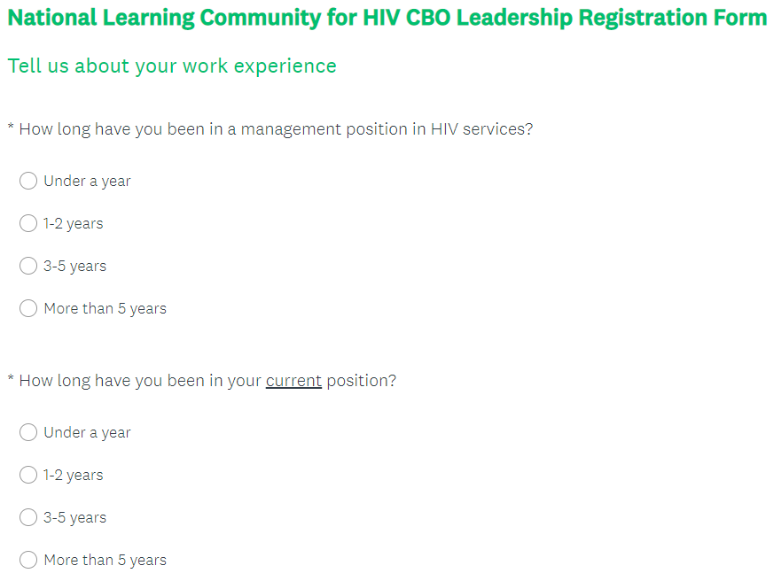The height and width of the screenshot is (581, 781).
Task: Choose '1-2 years' radio for current position
Action: [28, 475]
